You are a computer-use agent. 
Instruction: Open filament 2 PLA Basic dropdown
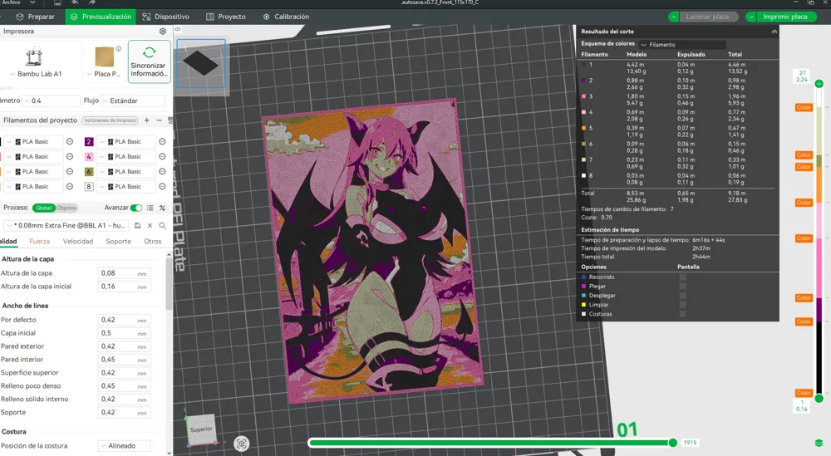[x=127, y=141]
